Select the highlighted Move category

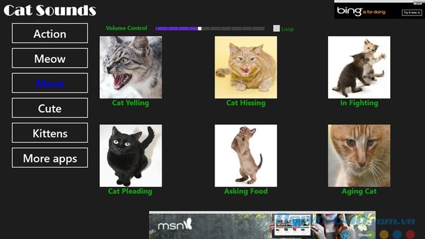pyautogui.click(x=50, y=83)
